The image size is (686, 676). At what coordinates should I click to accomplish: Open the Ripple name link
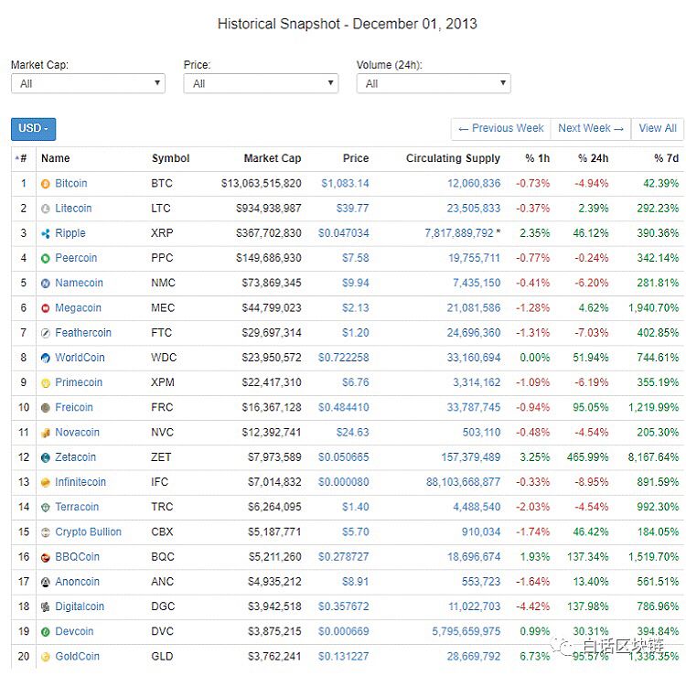(x=70, y=233)
